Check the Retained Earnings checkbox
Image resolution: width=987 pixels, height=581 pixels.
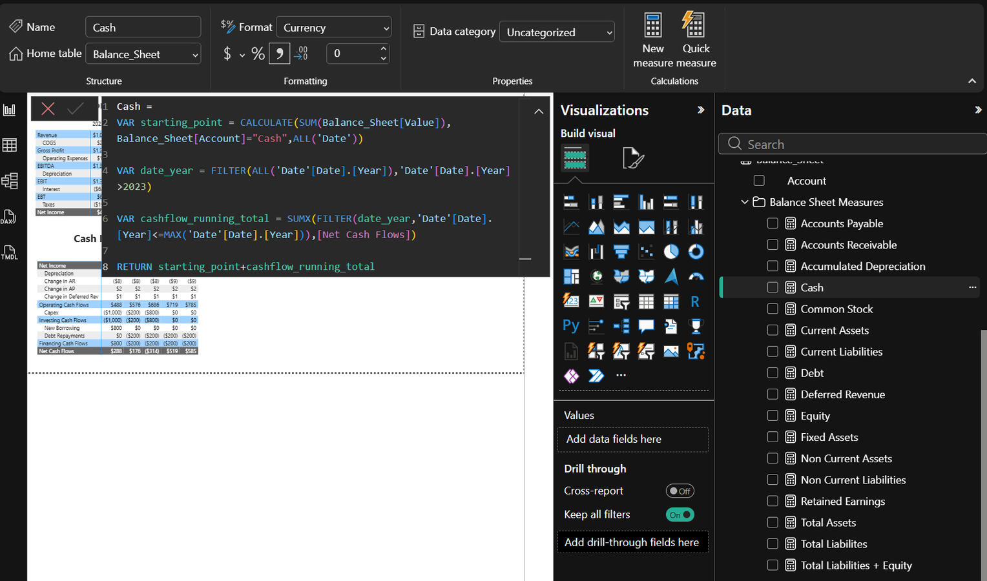click(x=773, y=501)
